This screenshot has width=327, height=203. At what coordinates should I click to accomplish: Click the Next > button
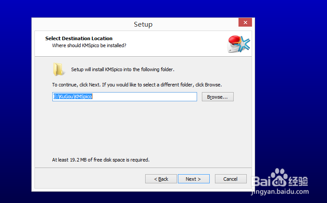tap(194, 179)
